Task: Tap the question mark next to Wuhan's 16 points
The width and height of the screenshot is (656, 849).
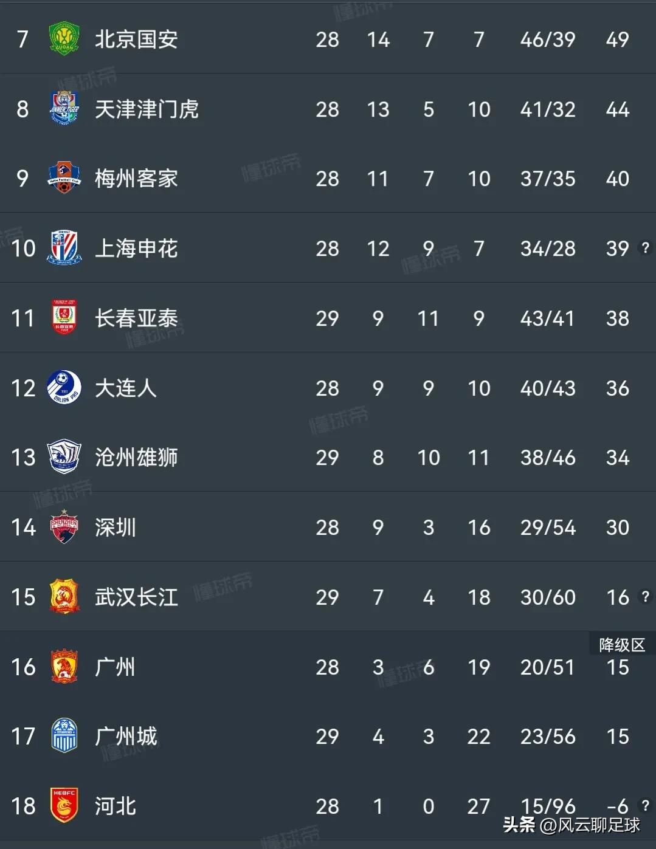Action: point(645,596)
